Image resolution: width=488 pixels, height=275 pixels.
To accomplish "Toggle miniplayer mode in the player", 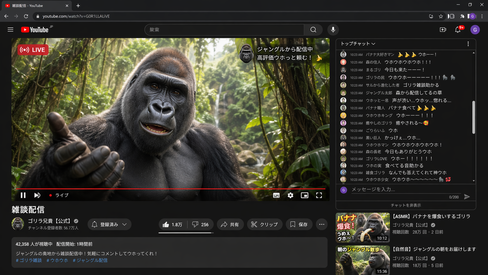I will point(304,195).
